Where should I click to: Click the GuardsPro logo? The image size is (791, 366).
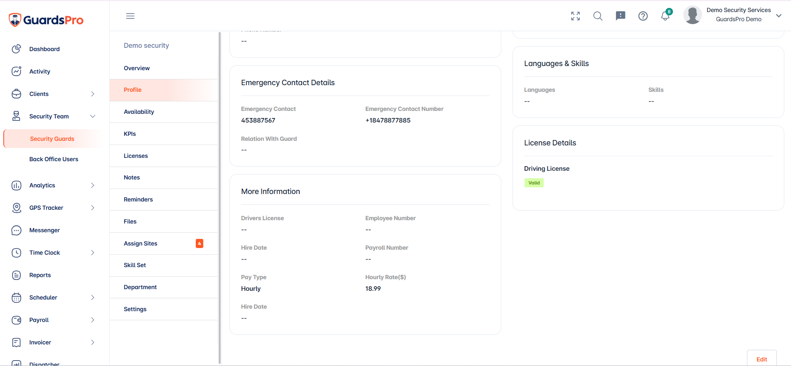pos(46,20)
